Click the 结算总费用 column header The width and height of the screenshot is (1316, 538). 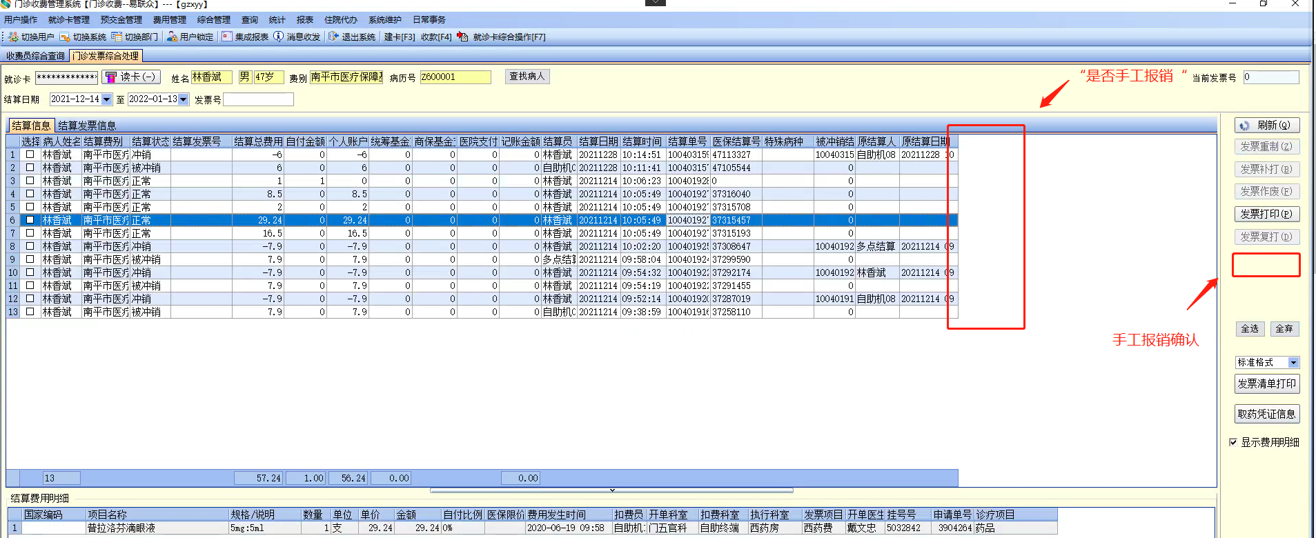pyautogui.click(x=258, y=141)
